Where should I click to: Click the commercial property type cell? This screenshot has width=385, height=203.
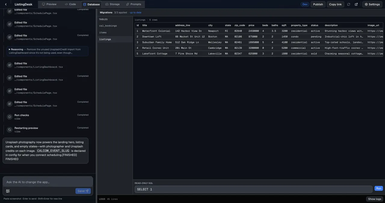[x=298, y=48]
